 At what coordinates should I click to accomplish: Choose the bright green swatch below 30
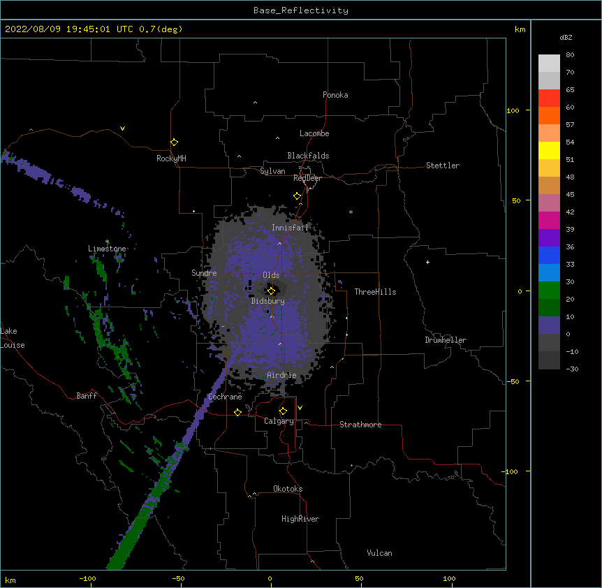549,291
